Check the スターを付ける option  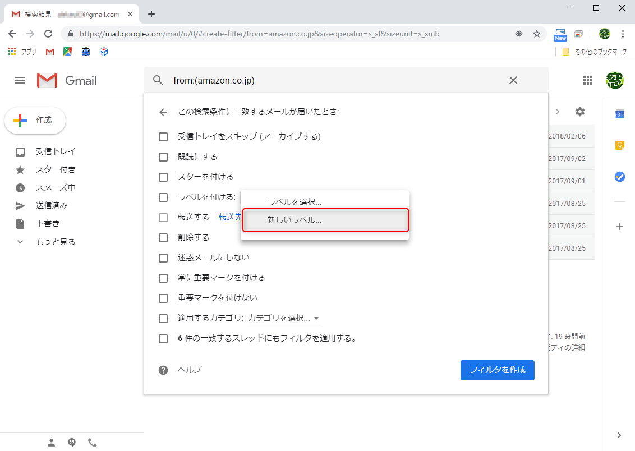pos(163,177)
